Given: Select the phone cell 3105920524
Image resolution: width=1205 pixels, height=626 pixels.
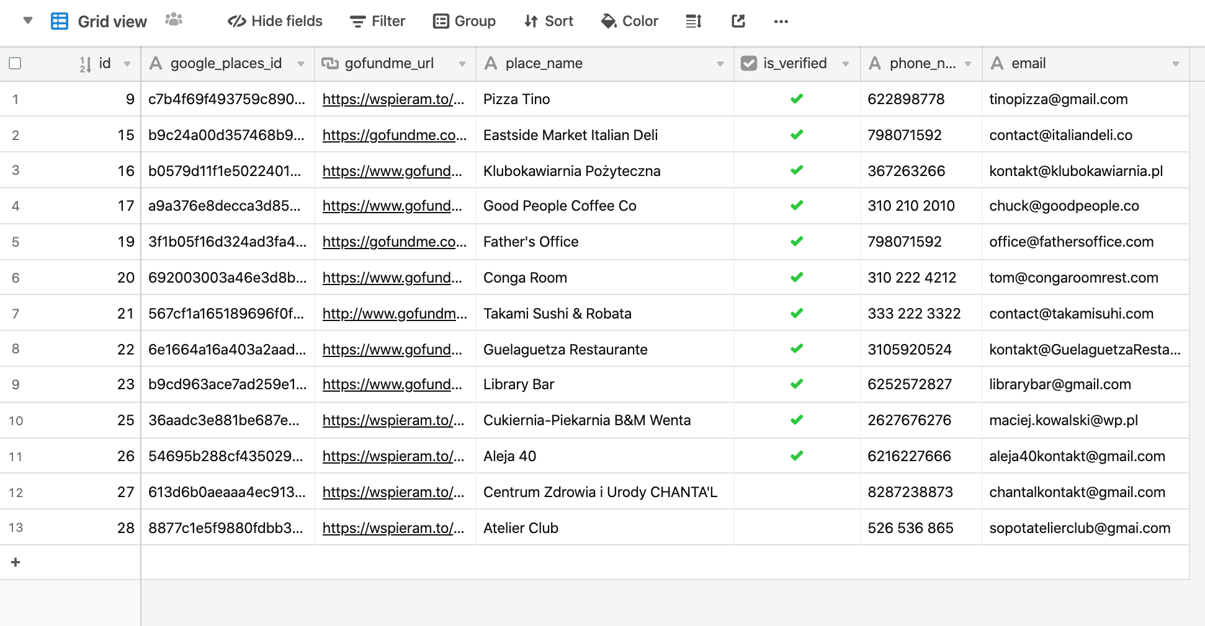Looking at the screenshot, I should click(x=921, y=350).
